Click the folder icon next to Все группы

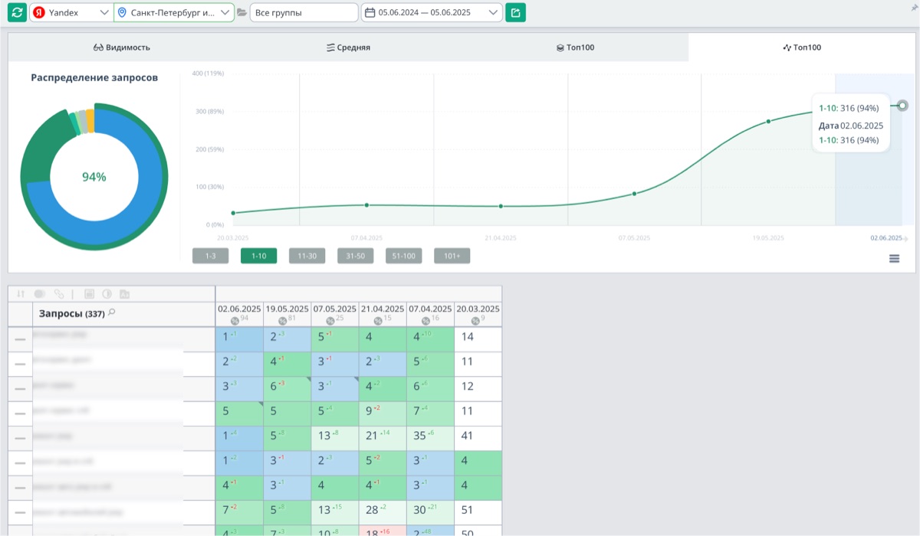(x=242, y=13)
